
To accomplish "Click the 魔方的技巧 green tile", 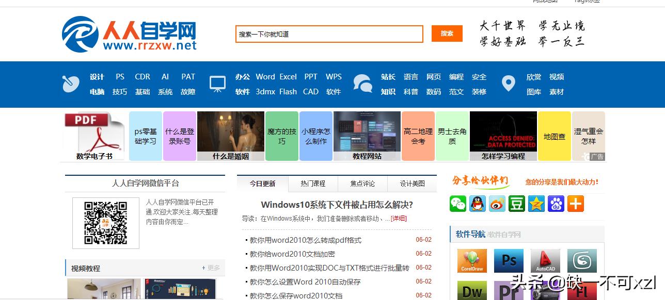I will click(x=282, y=136).
